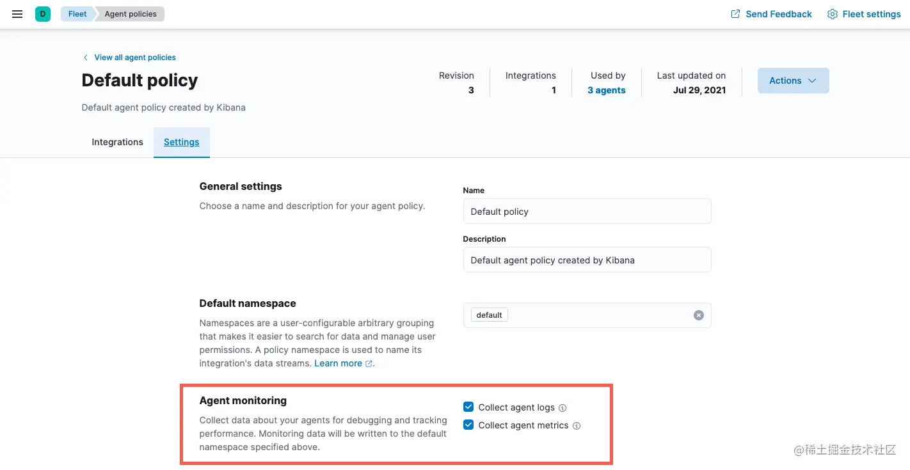The width and height of the screenshot is (910, 470).
Task: Remove the default namespace tag
Action: (698, 315)
